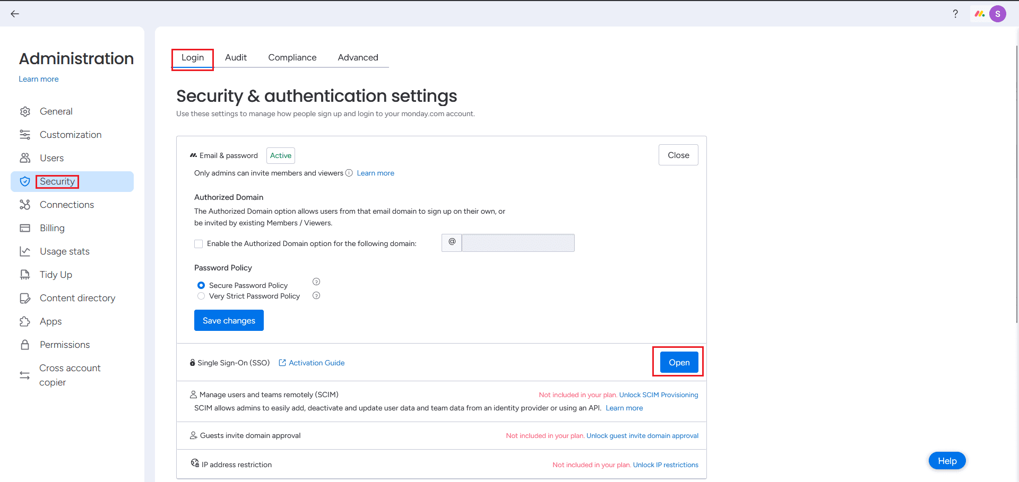Click the Billing card icon
This screenshot has height=482, width=1019.
(x=25, y=228)
